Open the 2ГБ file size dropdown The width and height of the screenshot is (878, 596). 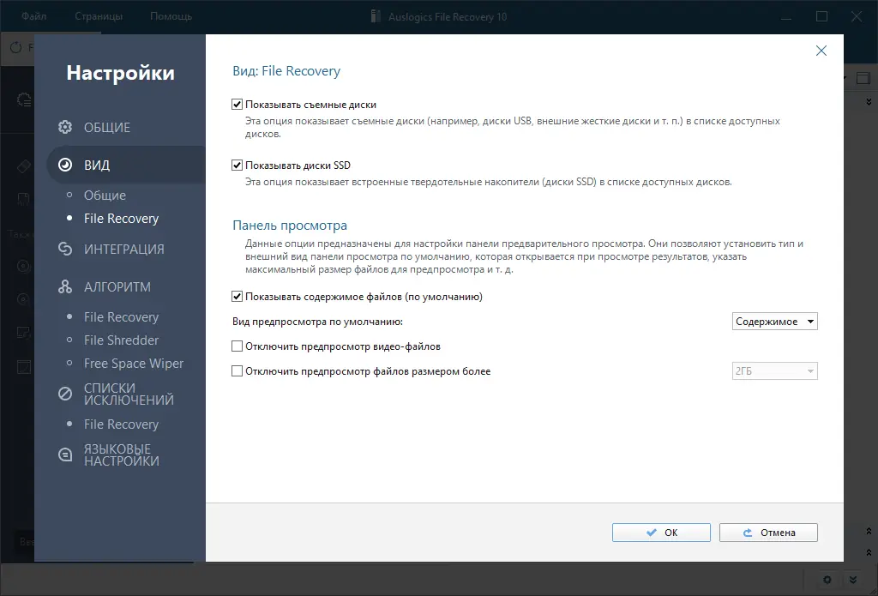(x=774, y=370)
